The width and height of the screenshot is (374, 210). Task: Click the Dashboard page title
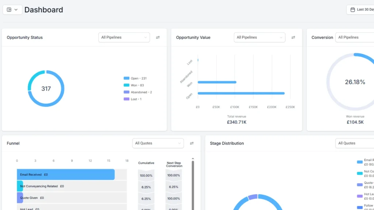[43, 9]
